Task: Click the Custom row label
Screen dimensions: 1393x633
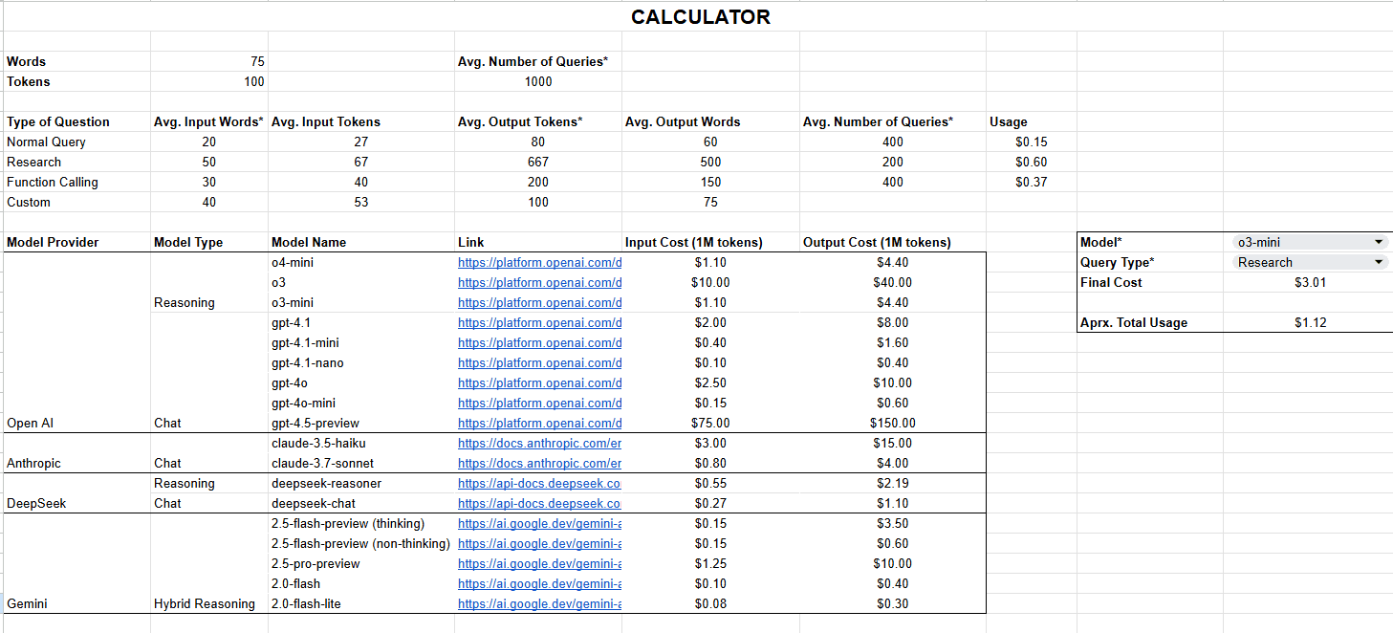Action: pos(29,202)
